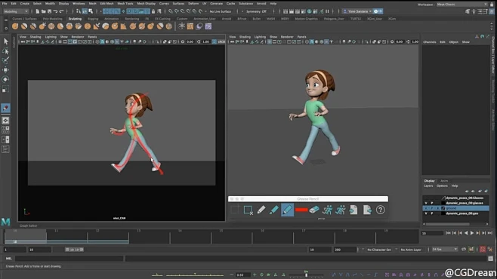
Task: Click the first running figure ghost icon
Action: tap(327, 210)
